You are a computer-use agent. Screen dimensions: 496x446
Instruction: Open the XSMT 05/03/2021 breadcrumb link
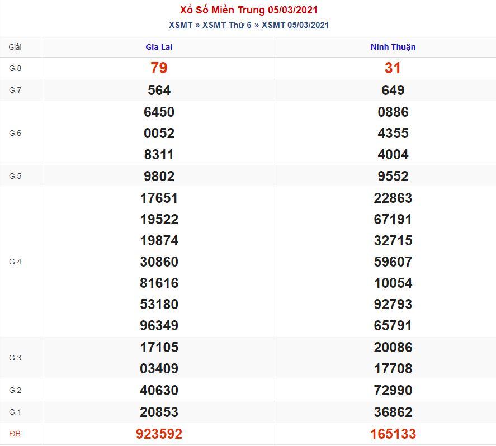click(x=295, y=25)
